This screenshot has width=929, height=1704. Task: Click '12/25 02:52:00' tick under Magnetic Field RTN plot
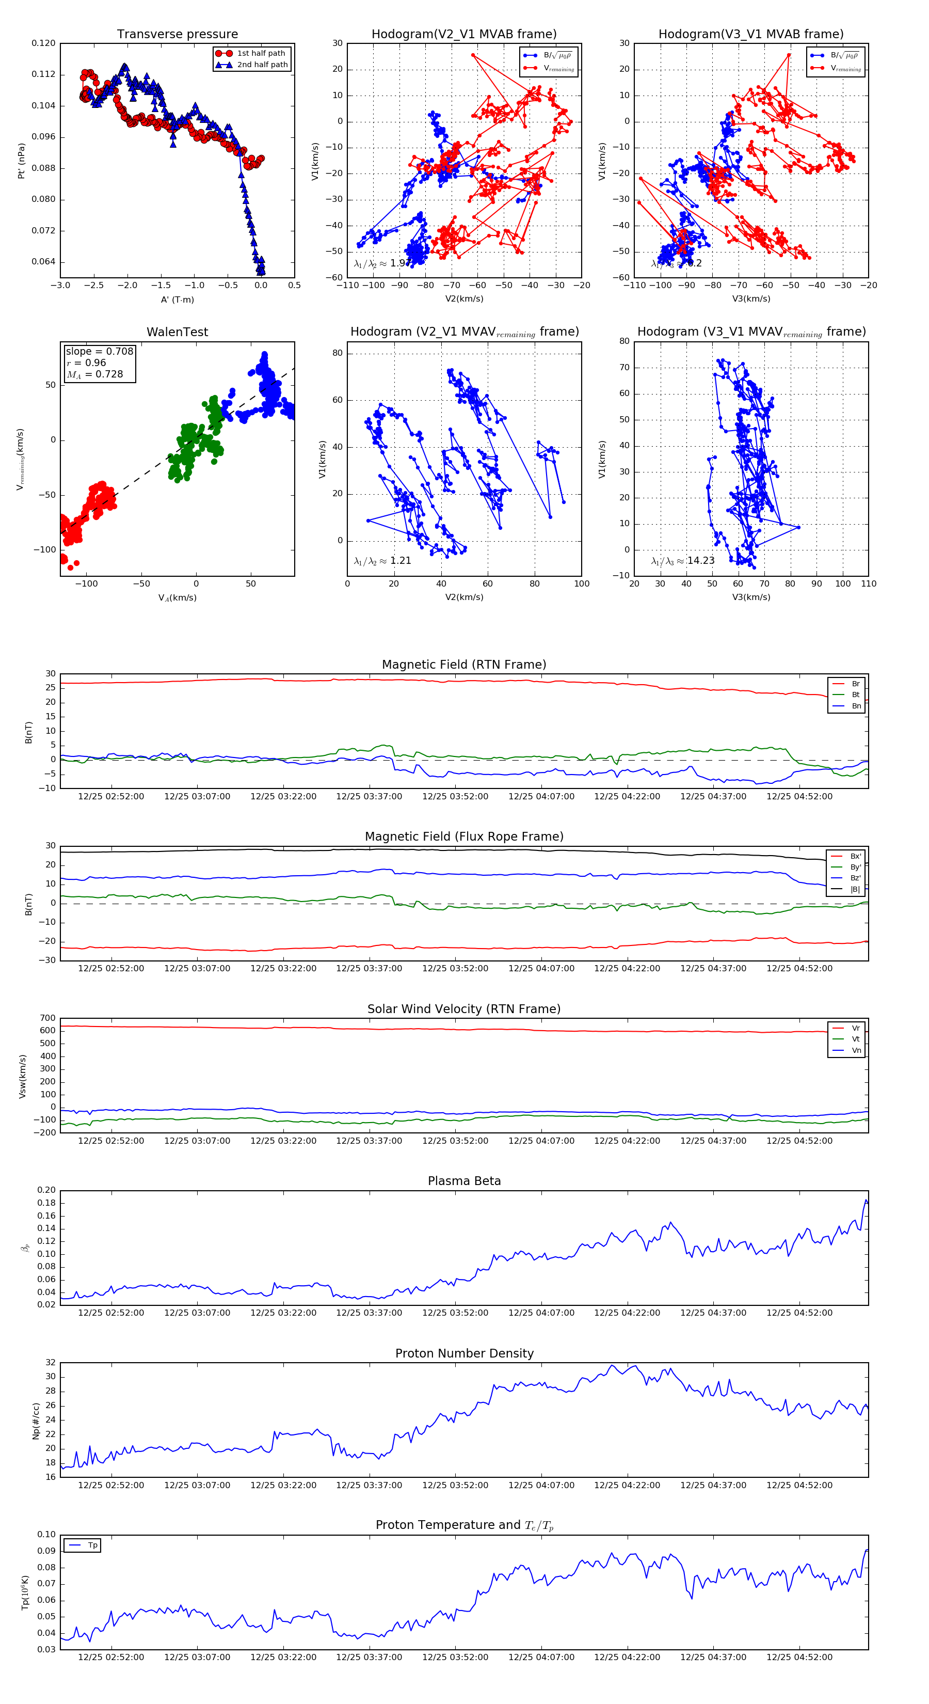[111, 796]
